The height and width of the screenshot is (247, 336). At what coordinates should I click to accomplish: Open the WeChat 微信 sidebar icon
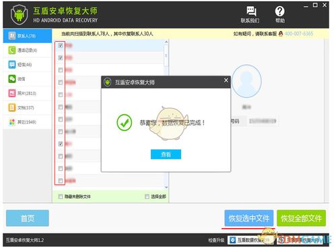[12, 79]
